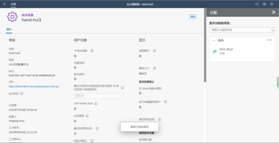Open the hand-demo launchpad URL link
This screenshot has width=279, height=143.
[x=35, y=87]
